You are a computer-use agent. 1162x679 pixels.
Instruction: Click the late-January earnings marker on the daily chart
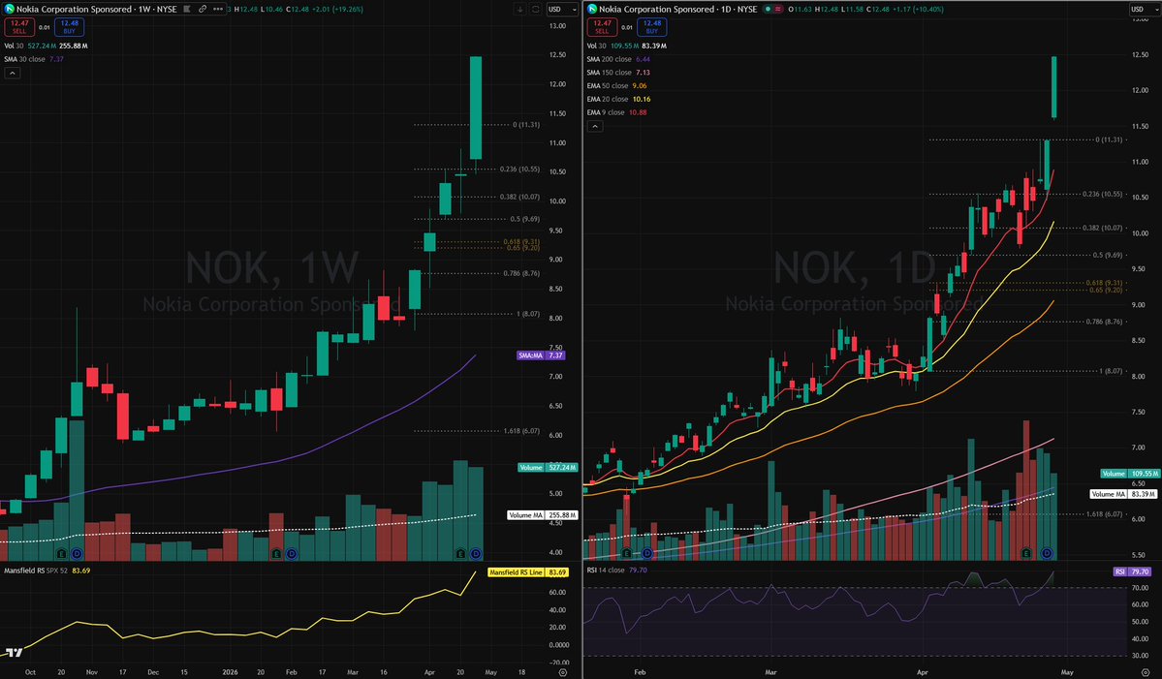(x=627, y=553)
